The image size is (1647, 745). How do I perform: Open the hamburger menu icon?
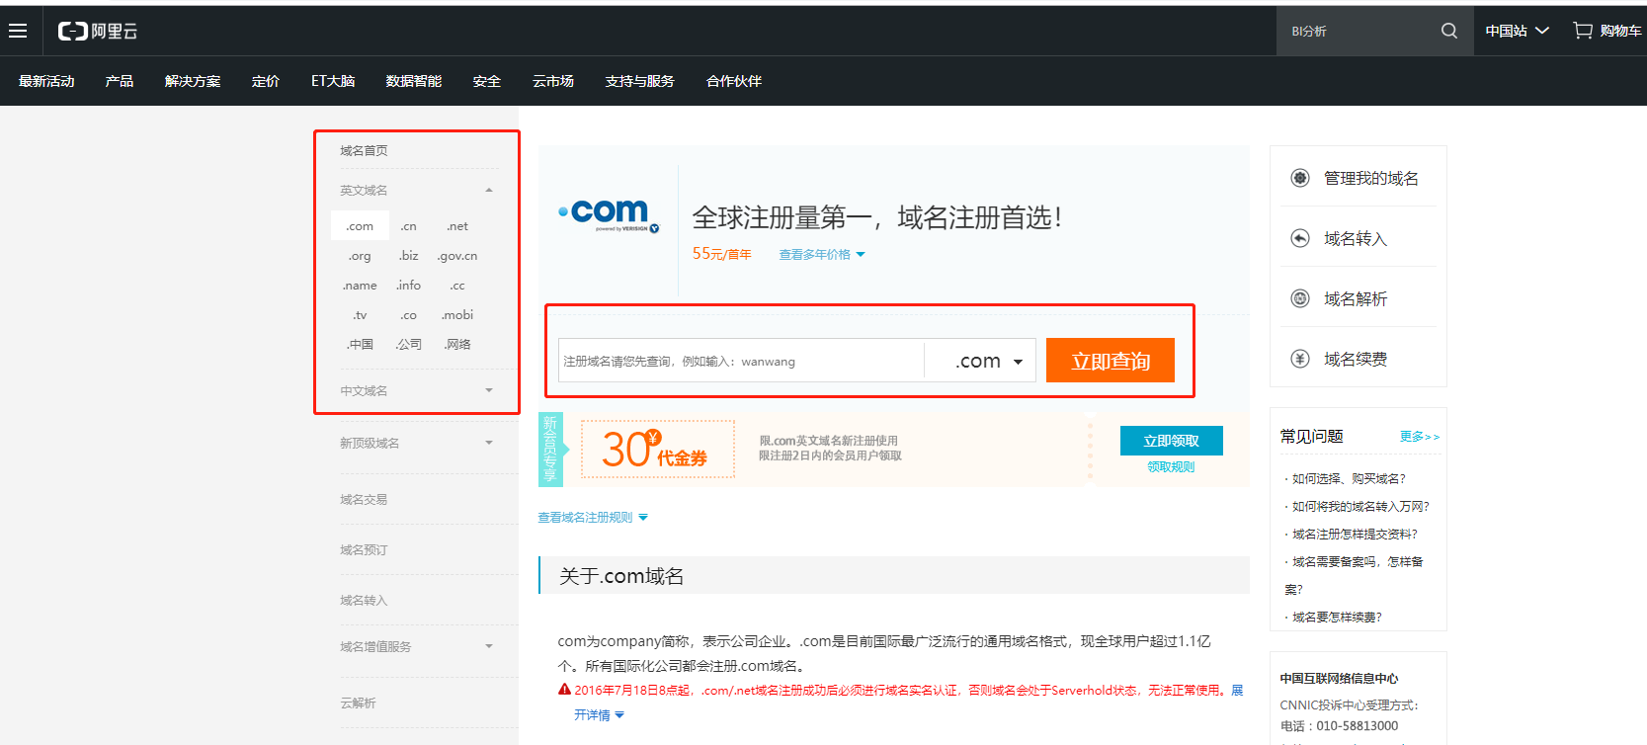pos(18,32)
